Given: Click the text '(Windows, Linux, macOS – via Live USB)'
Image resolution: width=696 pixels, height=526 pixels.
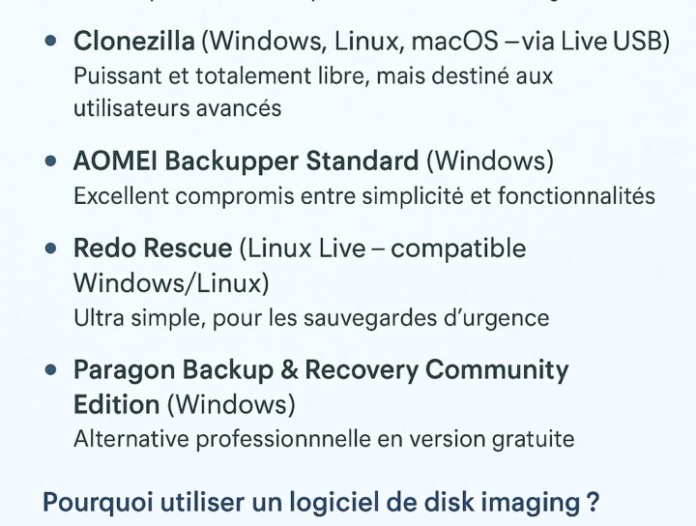Looking at the screenshot, I should pyautogui.click(x=435, y=42).
